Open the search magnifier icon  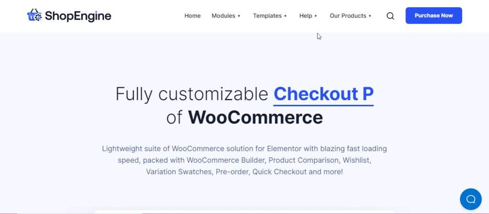pos(390,16)
